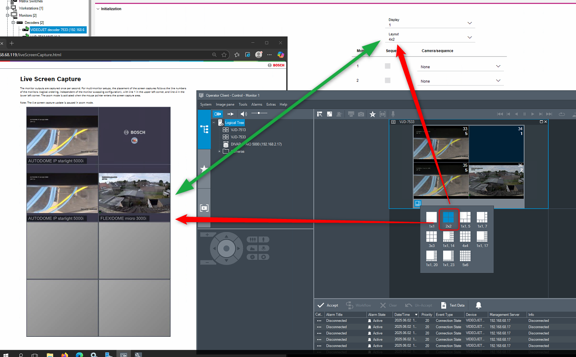This screenshot has height=357, width=576.
Task: Toggle the checkbox in monitor row 2
Action: (x=387, y=80)
